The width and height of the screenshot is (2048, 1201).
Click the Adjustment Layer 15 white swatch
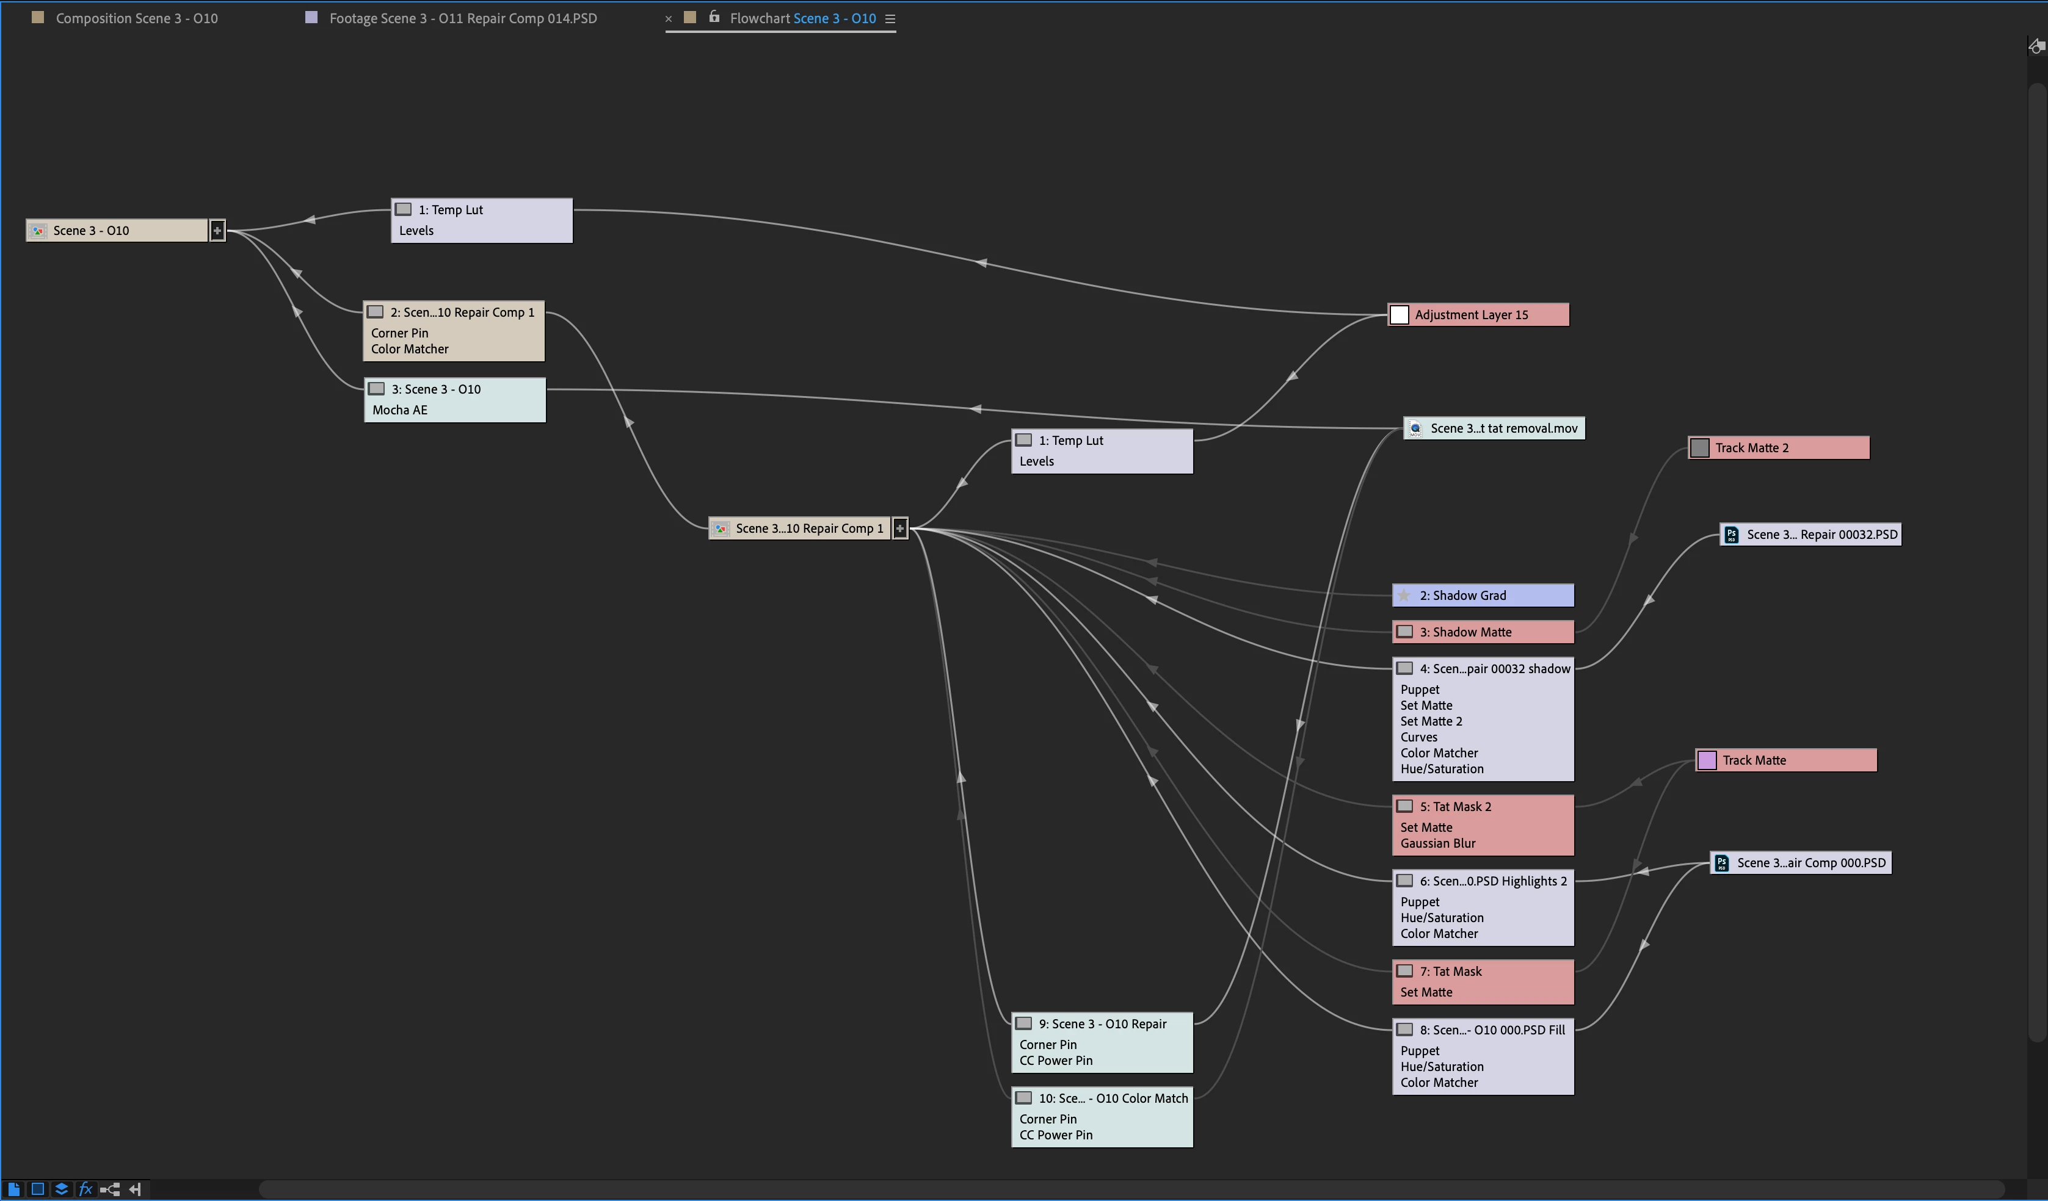[1399, 315]
